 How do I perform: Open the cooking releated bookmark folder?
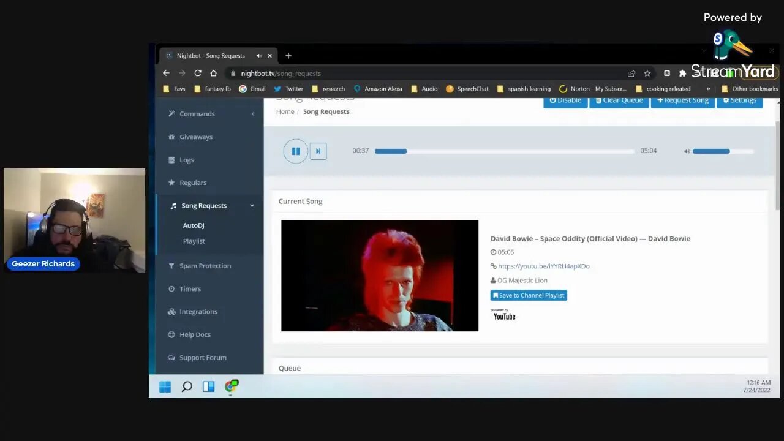click(663, 89)
